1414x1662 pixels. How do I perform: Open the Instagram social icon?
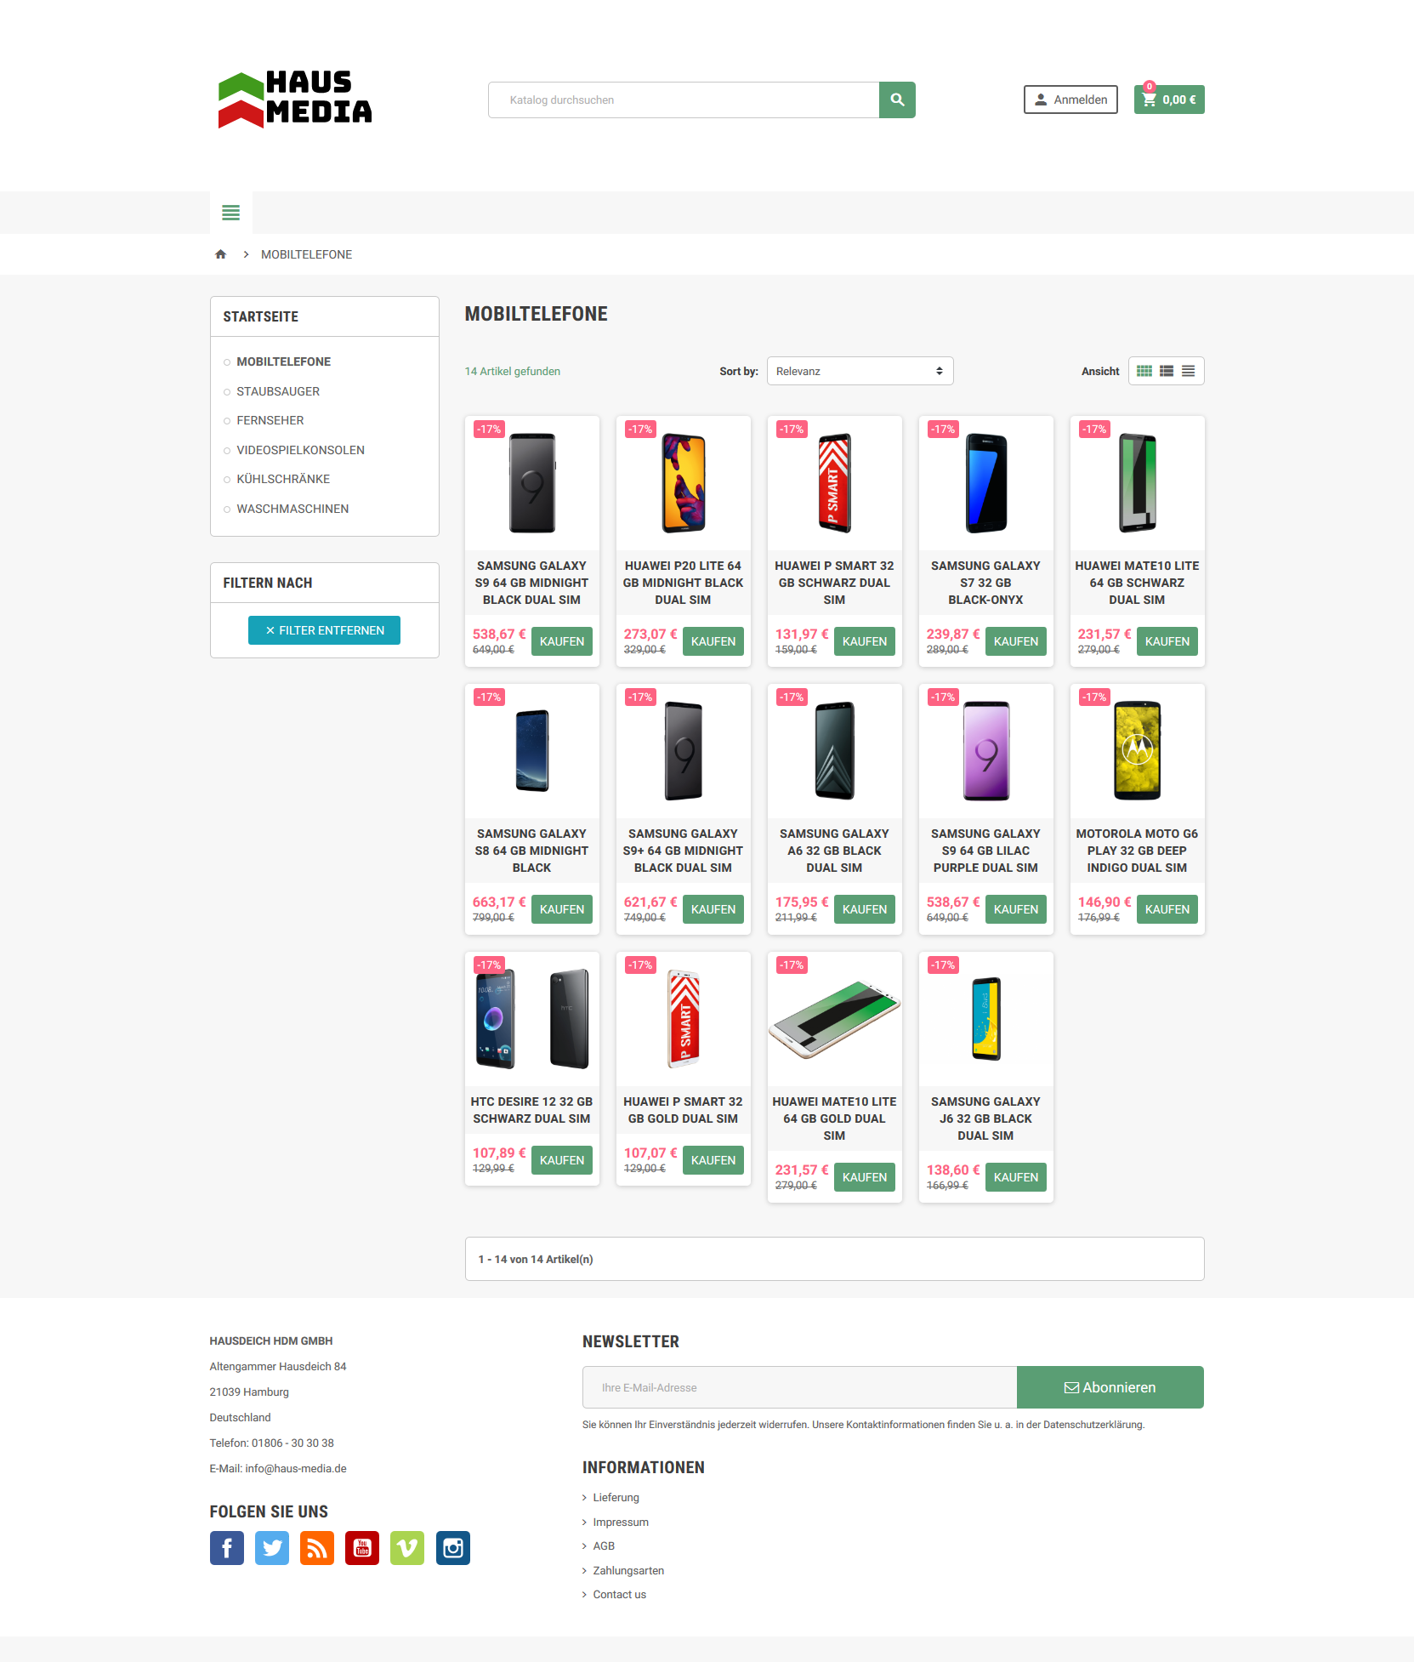point(453,1548)
